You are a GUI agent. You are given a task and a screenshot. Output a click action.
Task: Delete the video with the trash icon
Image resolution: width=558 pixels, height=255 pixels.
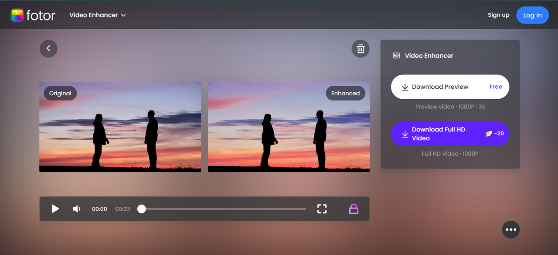361,49
